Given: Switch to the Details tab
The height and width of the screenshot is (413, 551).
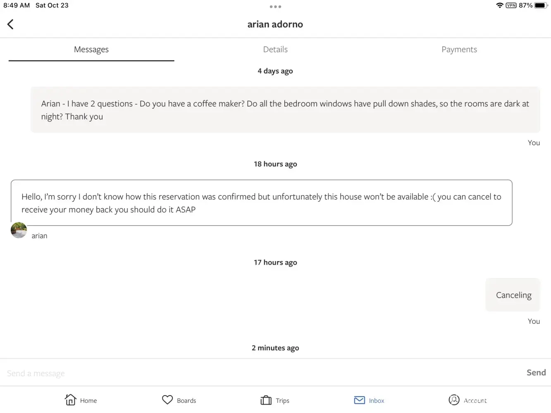Looking at the screenshot, I should click(275, 50).
